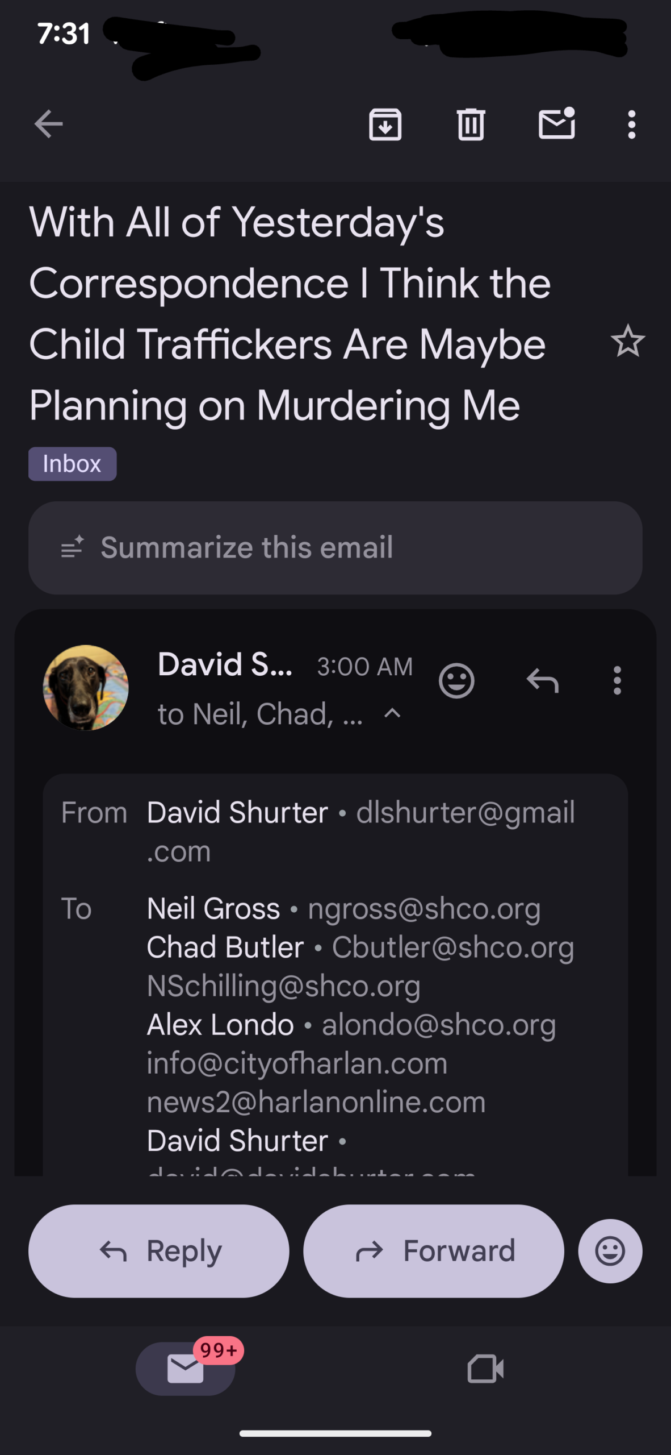The height and width of the screenshot is (1455, 671).
Task: Tap the info@cityofharlan.com recipient address
Action: 297,1063
